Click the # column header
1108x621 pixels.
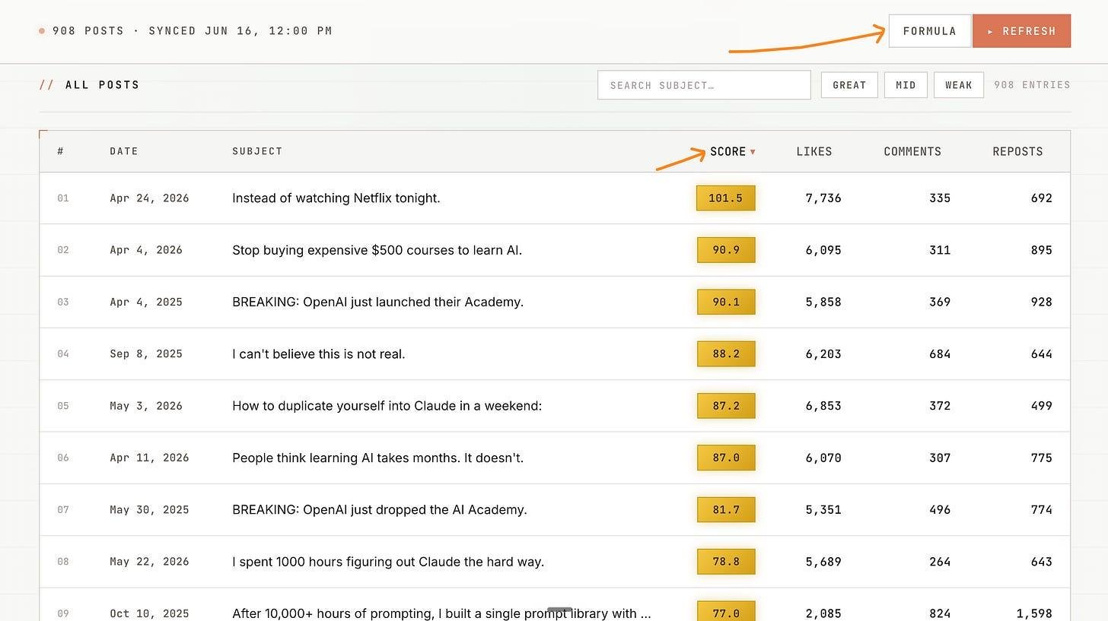pos(60,151)
